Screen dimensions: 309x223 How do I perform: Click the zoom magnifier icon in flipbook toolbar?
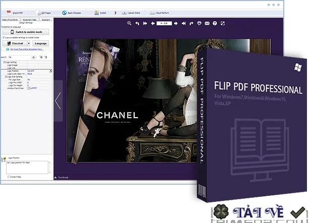pos(129,23)
